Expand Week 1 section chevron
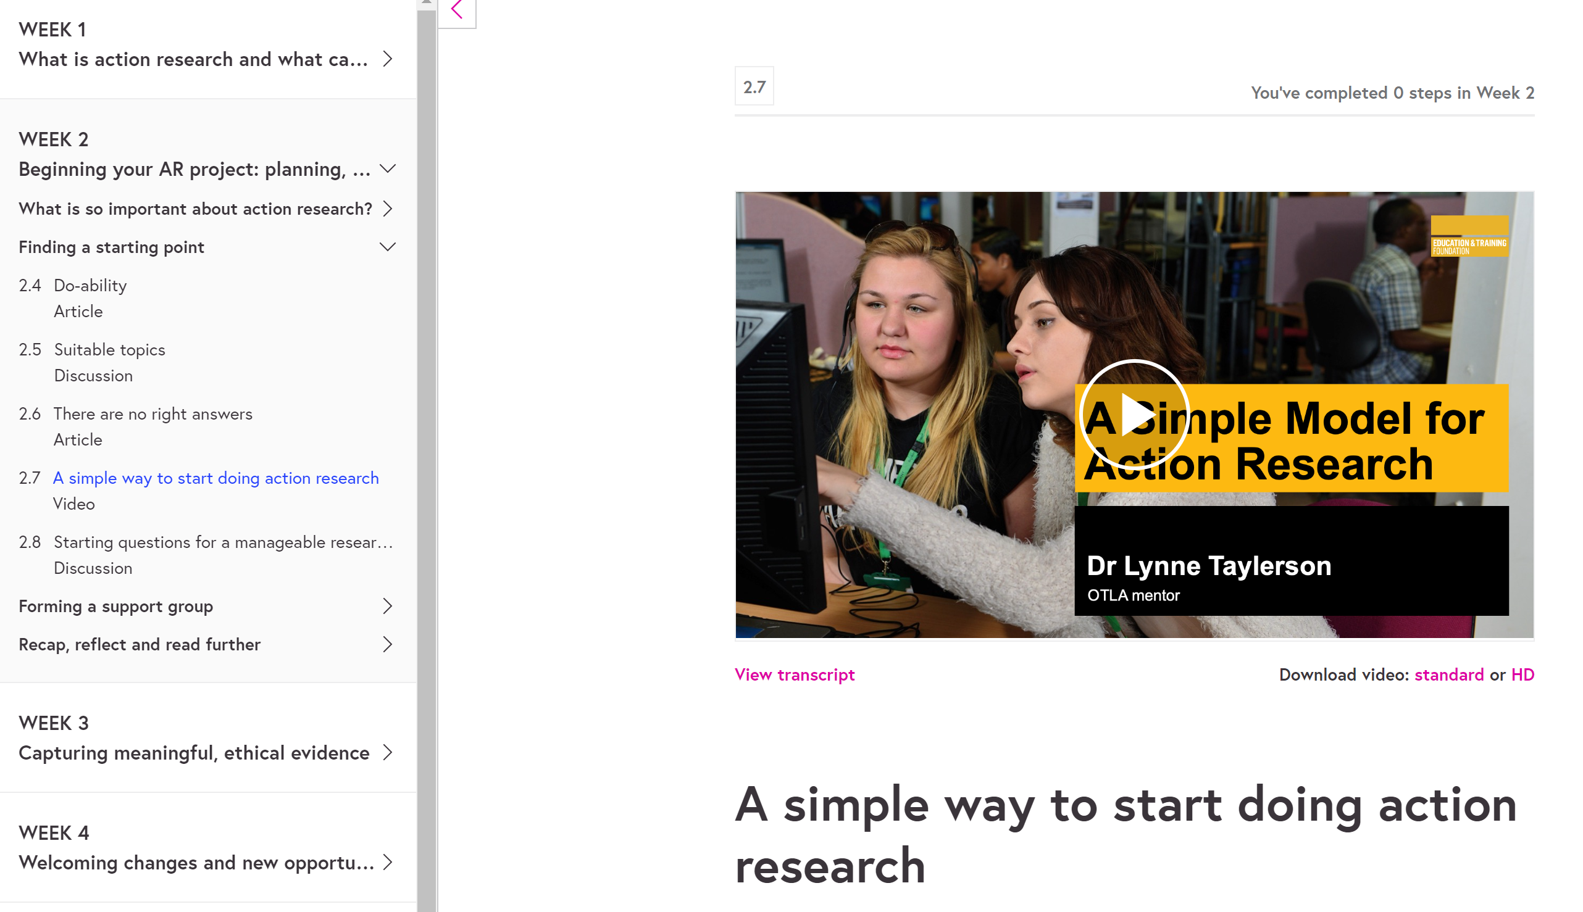This screenshot has height=912, width=1583. (x=388, y=59)
